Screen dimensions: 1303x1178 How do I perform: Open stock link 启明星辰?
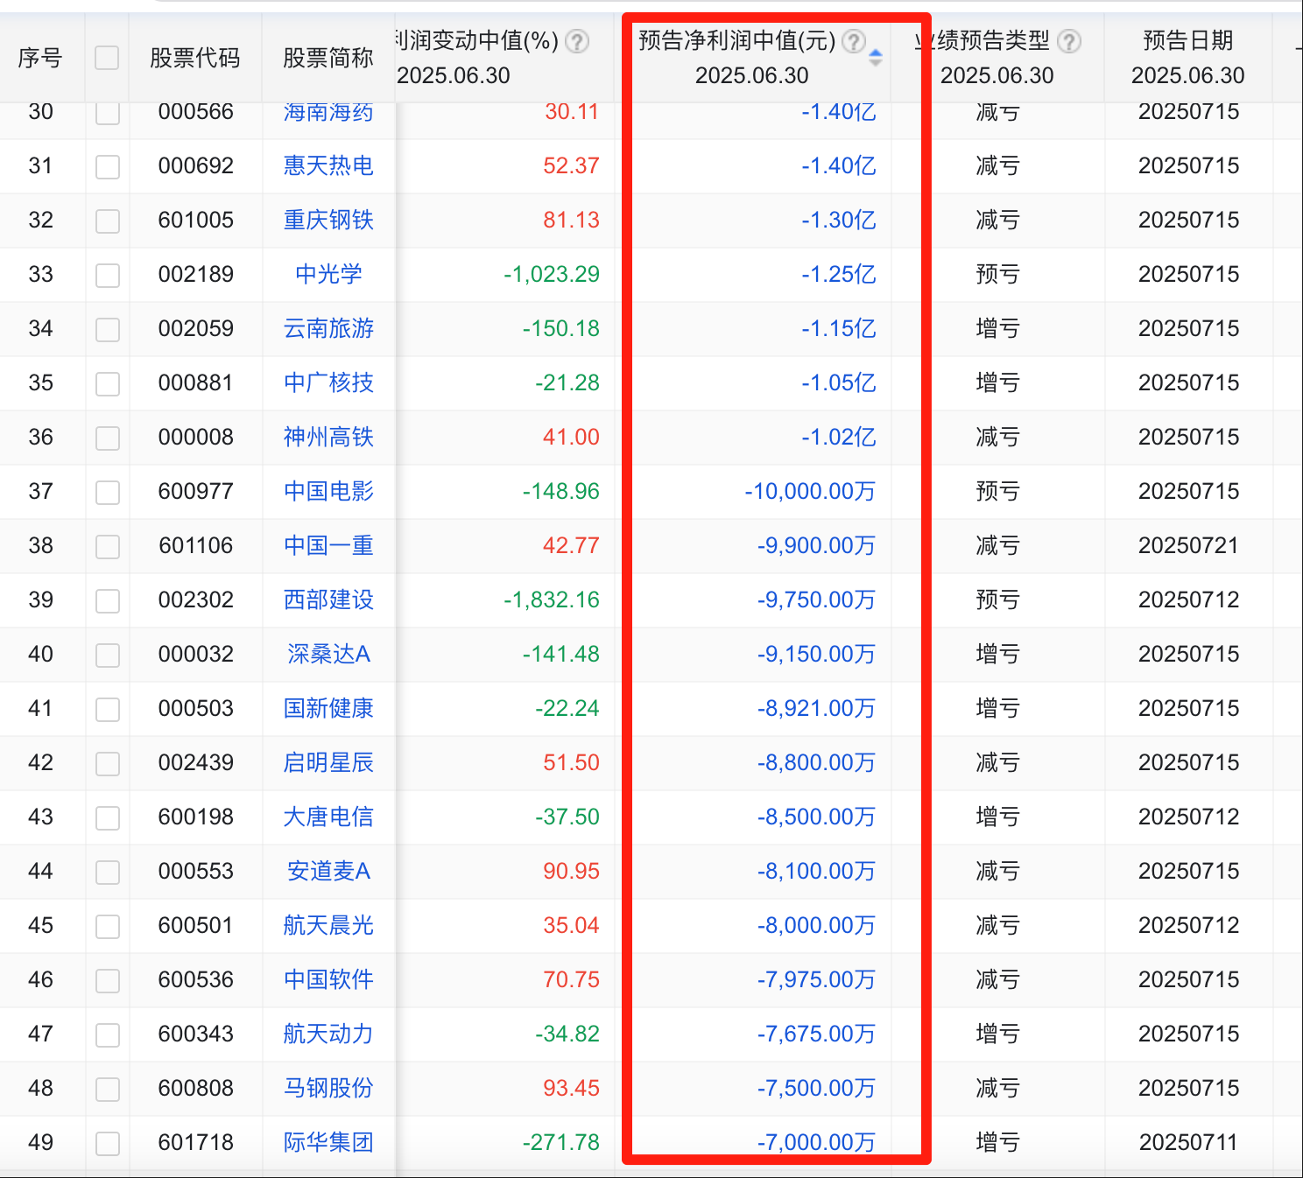328,762
